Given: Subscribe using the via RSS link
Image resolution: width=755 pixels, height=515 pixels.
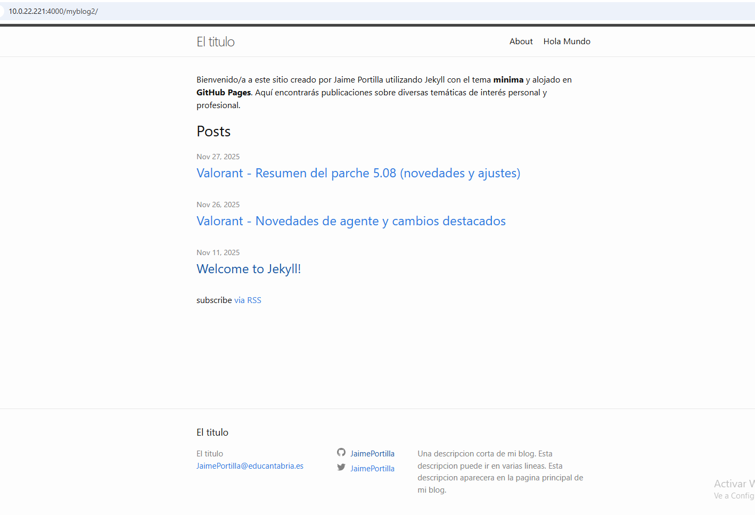Looking at the screenshot, I should (248, 300).
